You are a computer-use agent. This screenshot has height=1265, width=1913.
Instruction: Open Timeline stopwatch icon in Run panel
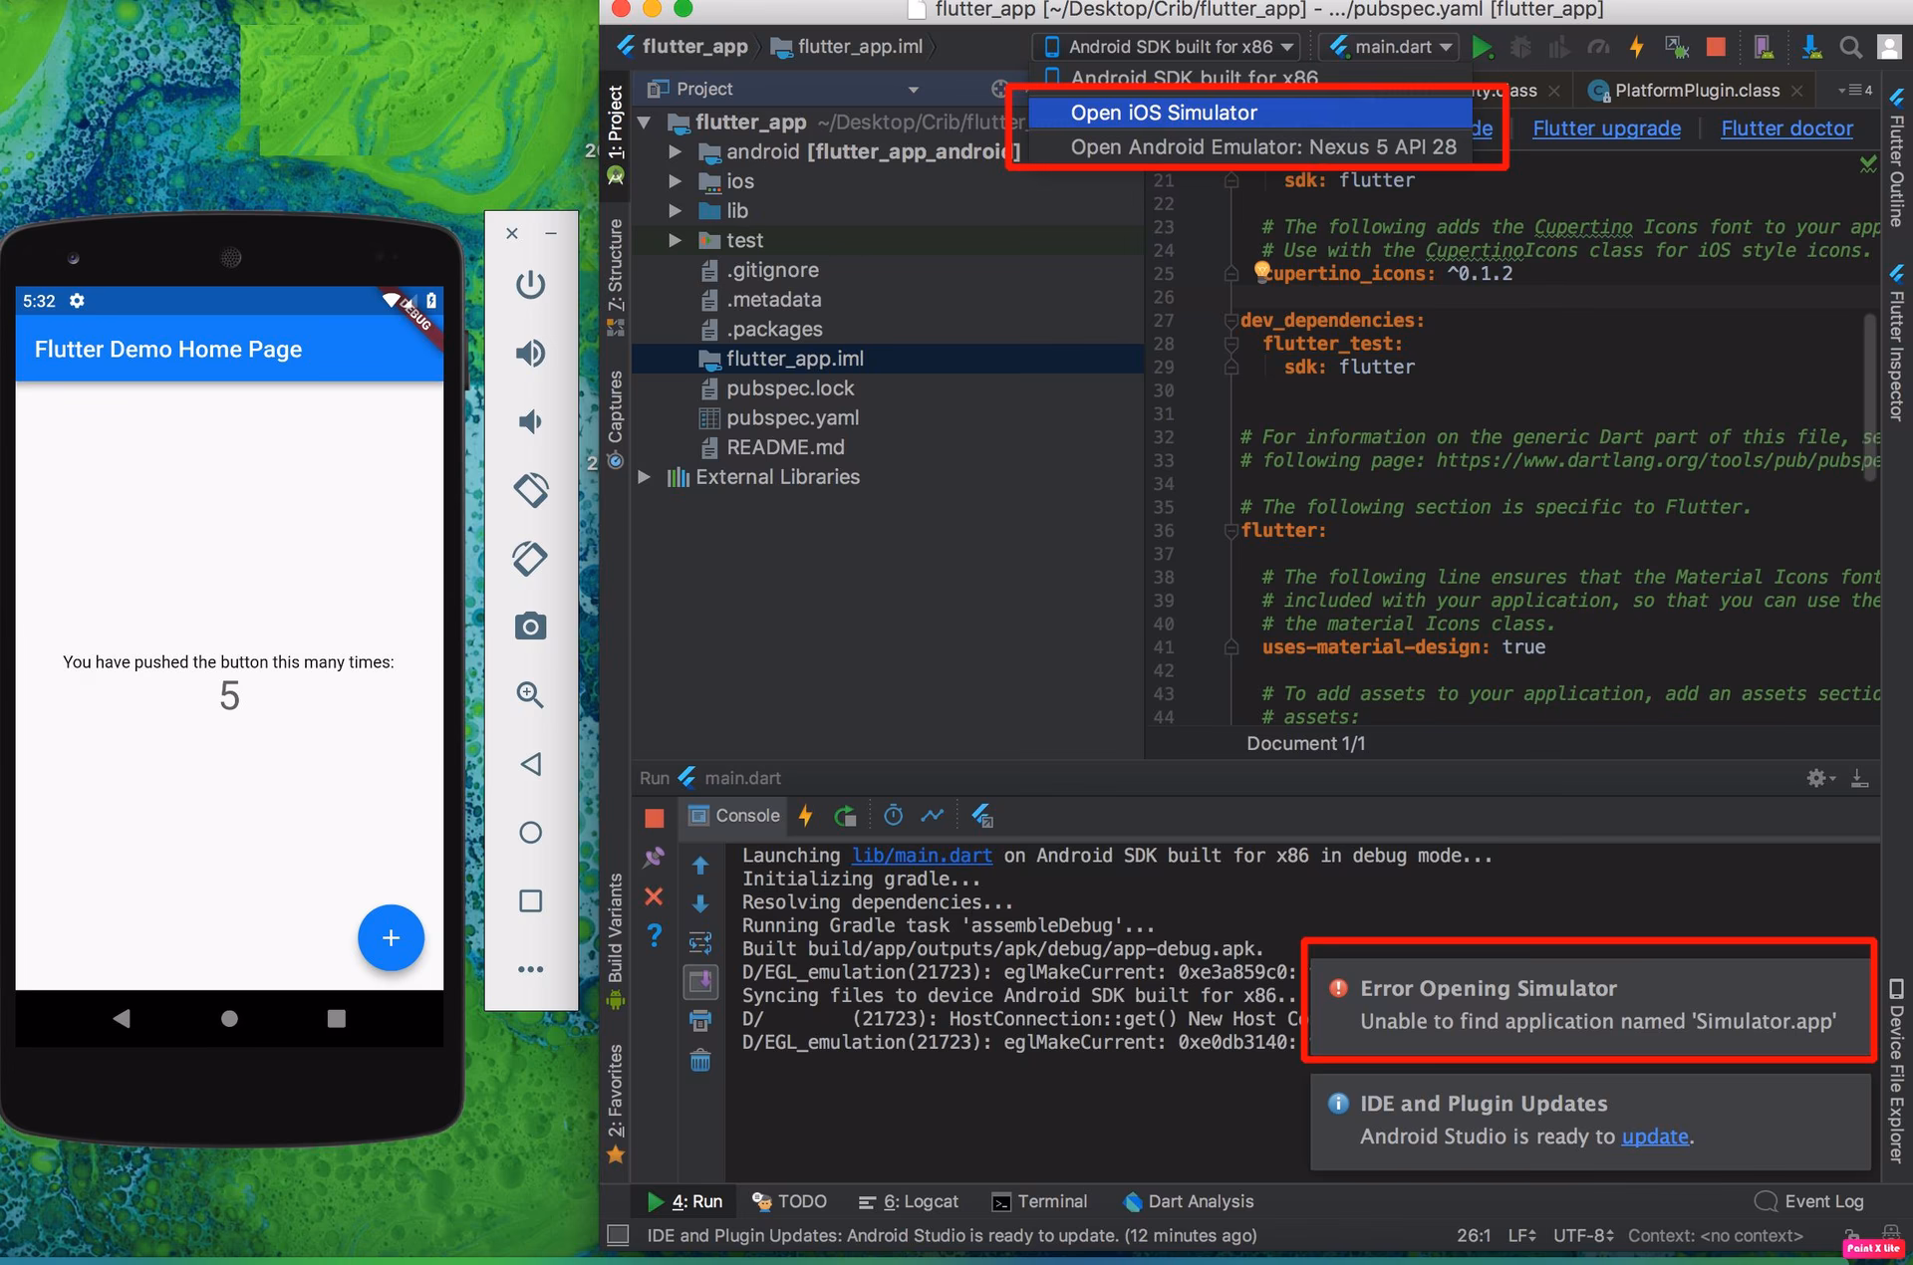(893, 816)
